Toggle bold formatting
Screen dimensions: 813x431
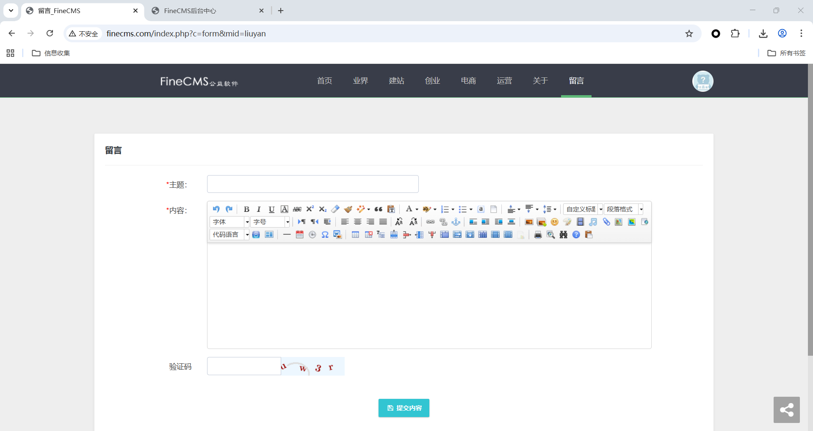[246, 209]
